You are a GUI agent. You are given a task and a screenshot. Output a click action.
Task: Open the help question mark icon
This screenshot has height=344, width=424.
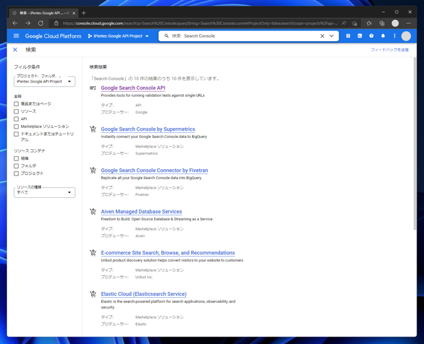coord(371,36)
